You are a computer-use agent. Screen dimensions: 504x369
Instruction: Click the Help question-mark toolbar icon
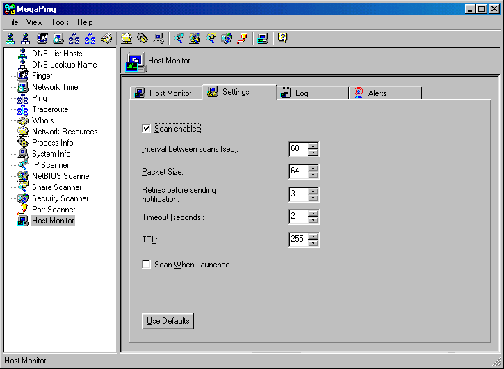[282, 38]
